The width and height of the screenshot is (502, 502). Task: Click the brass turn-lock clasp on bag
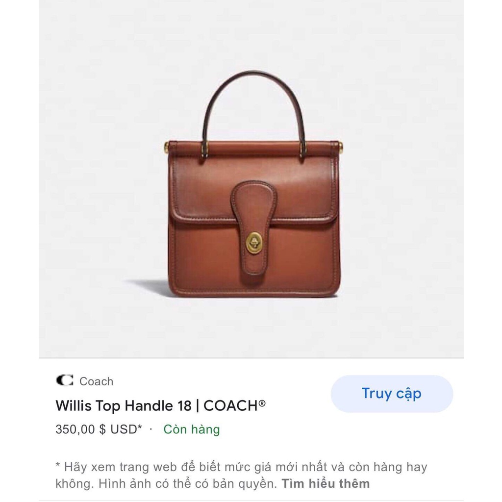(254, 243)
